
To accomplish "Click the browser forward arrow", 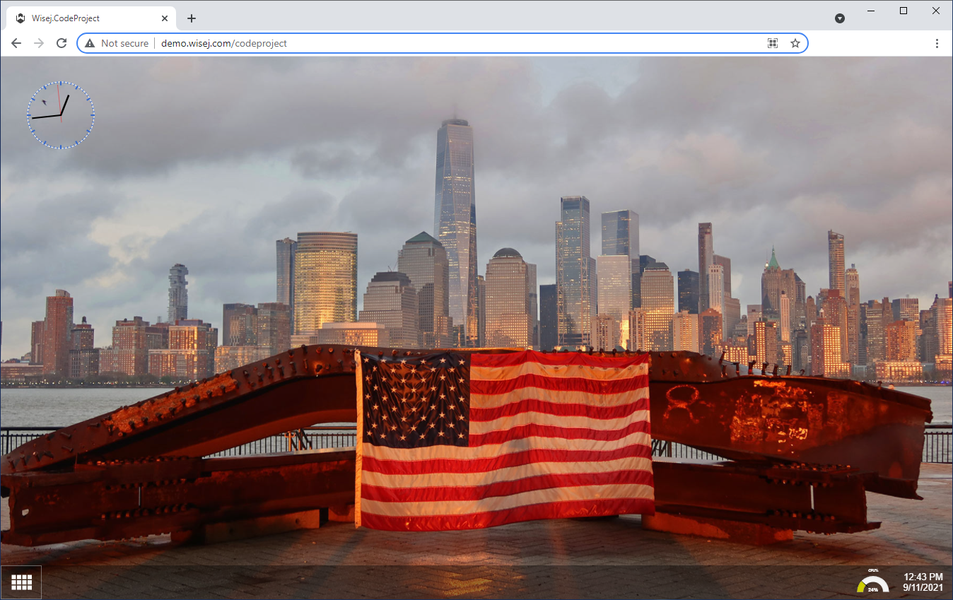I will pos(39,43).
